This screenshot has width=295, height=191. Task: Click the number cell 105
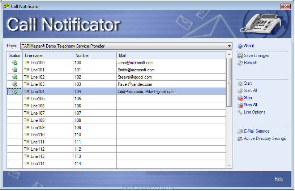point(95,99)
